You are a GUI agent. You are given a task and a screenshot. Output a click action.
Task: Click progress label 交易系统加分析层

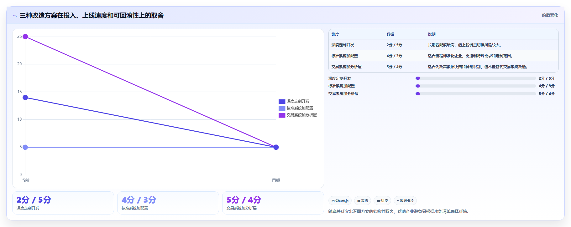(343, 94)
